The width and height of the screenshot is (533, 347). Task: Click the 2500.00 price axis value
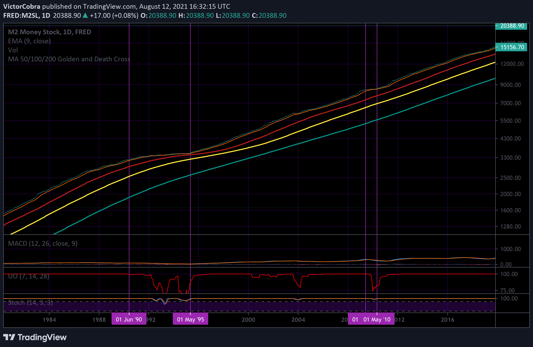(510, 178)
